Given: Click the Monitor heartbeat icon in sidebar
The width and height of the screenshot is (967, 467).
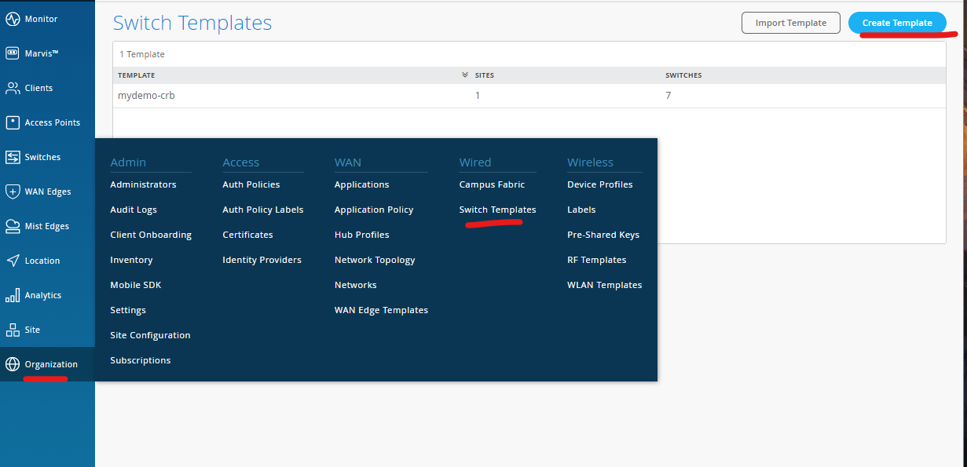Looking at the screenshot, I should pos(13,19).
